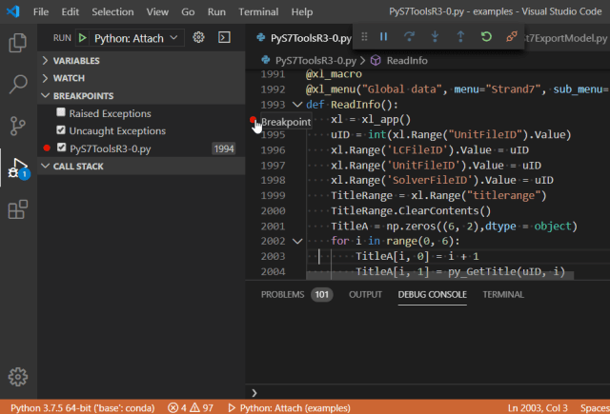Open the Search view icon

18,84
